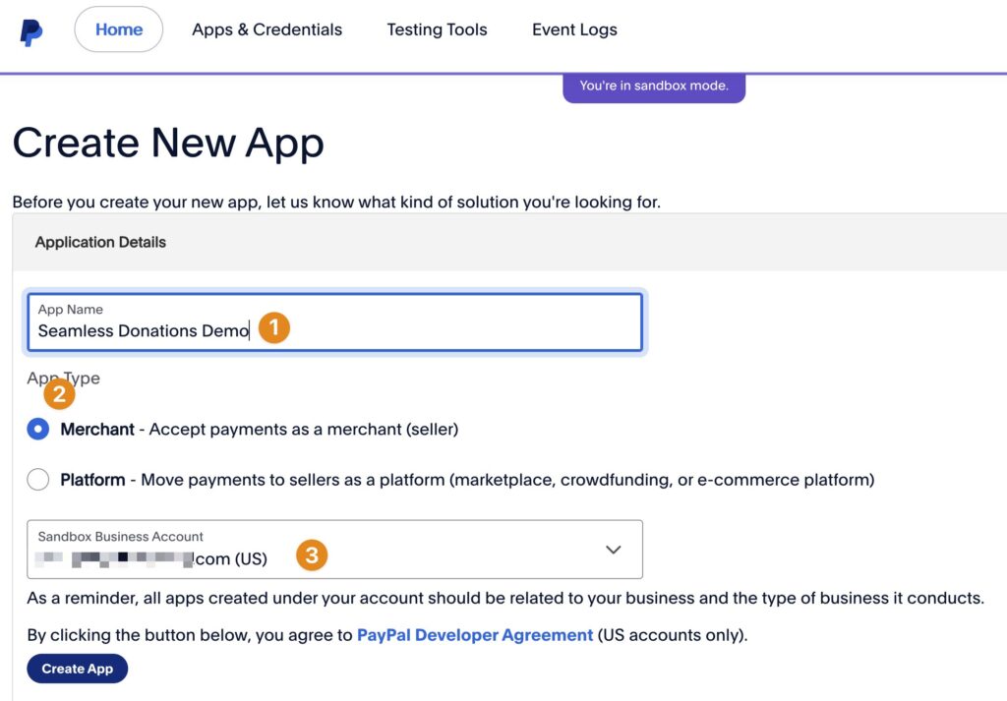Choose the Merchant option label text
This screenshot has height=701, width=1007.
click(x=97, y=429)
